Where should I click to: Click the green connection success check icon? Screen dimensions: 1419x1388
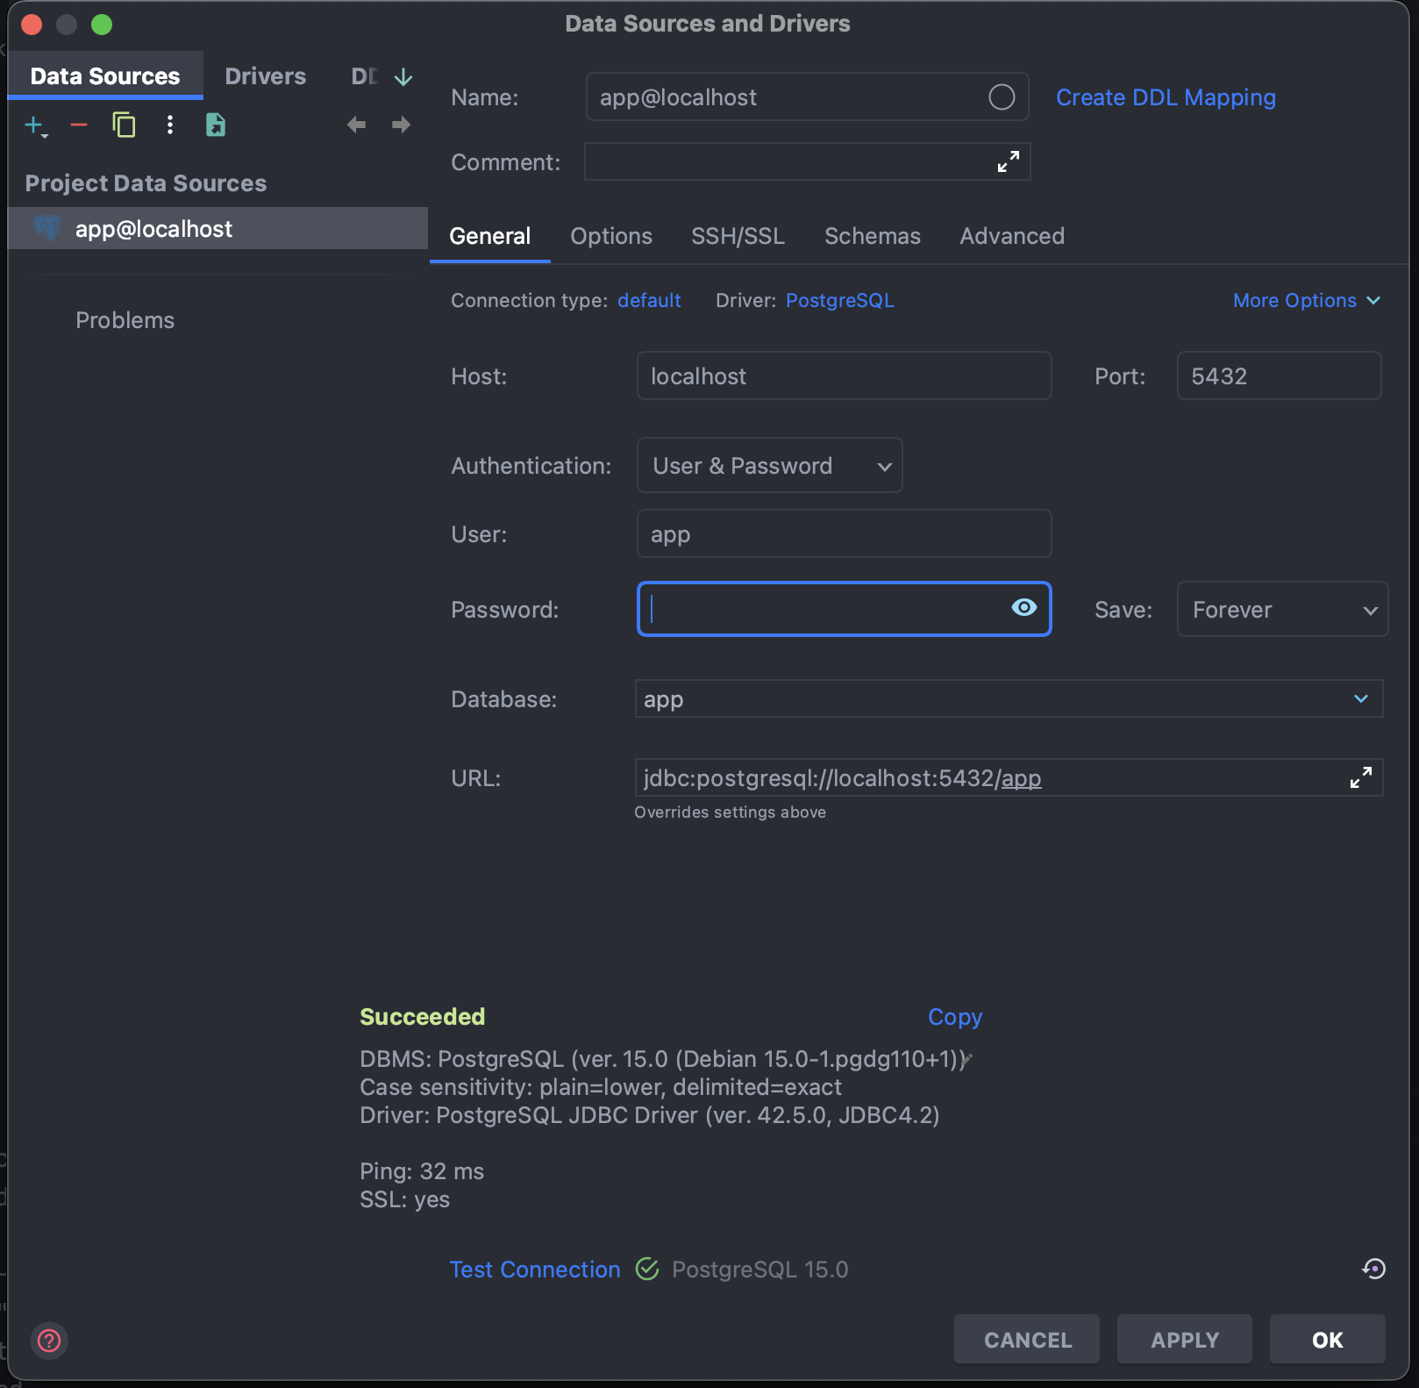[647, 1269]
